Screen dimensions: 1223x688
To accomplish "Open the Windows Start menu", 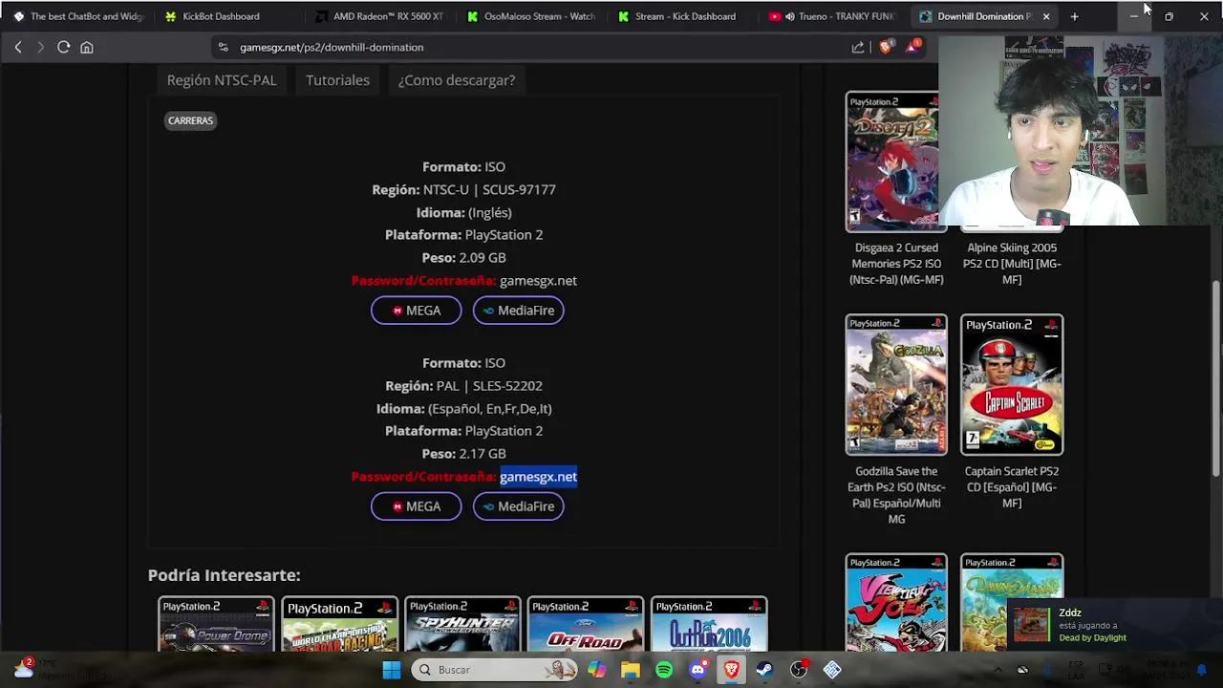I will tap(392, 670).
